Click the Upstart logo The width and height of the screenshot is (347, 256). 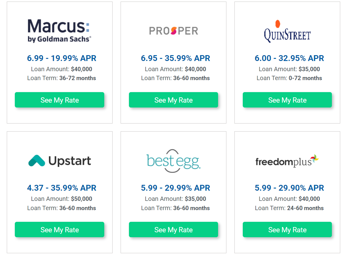(60, 161)
